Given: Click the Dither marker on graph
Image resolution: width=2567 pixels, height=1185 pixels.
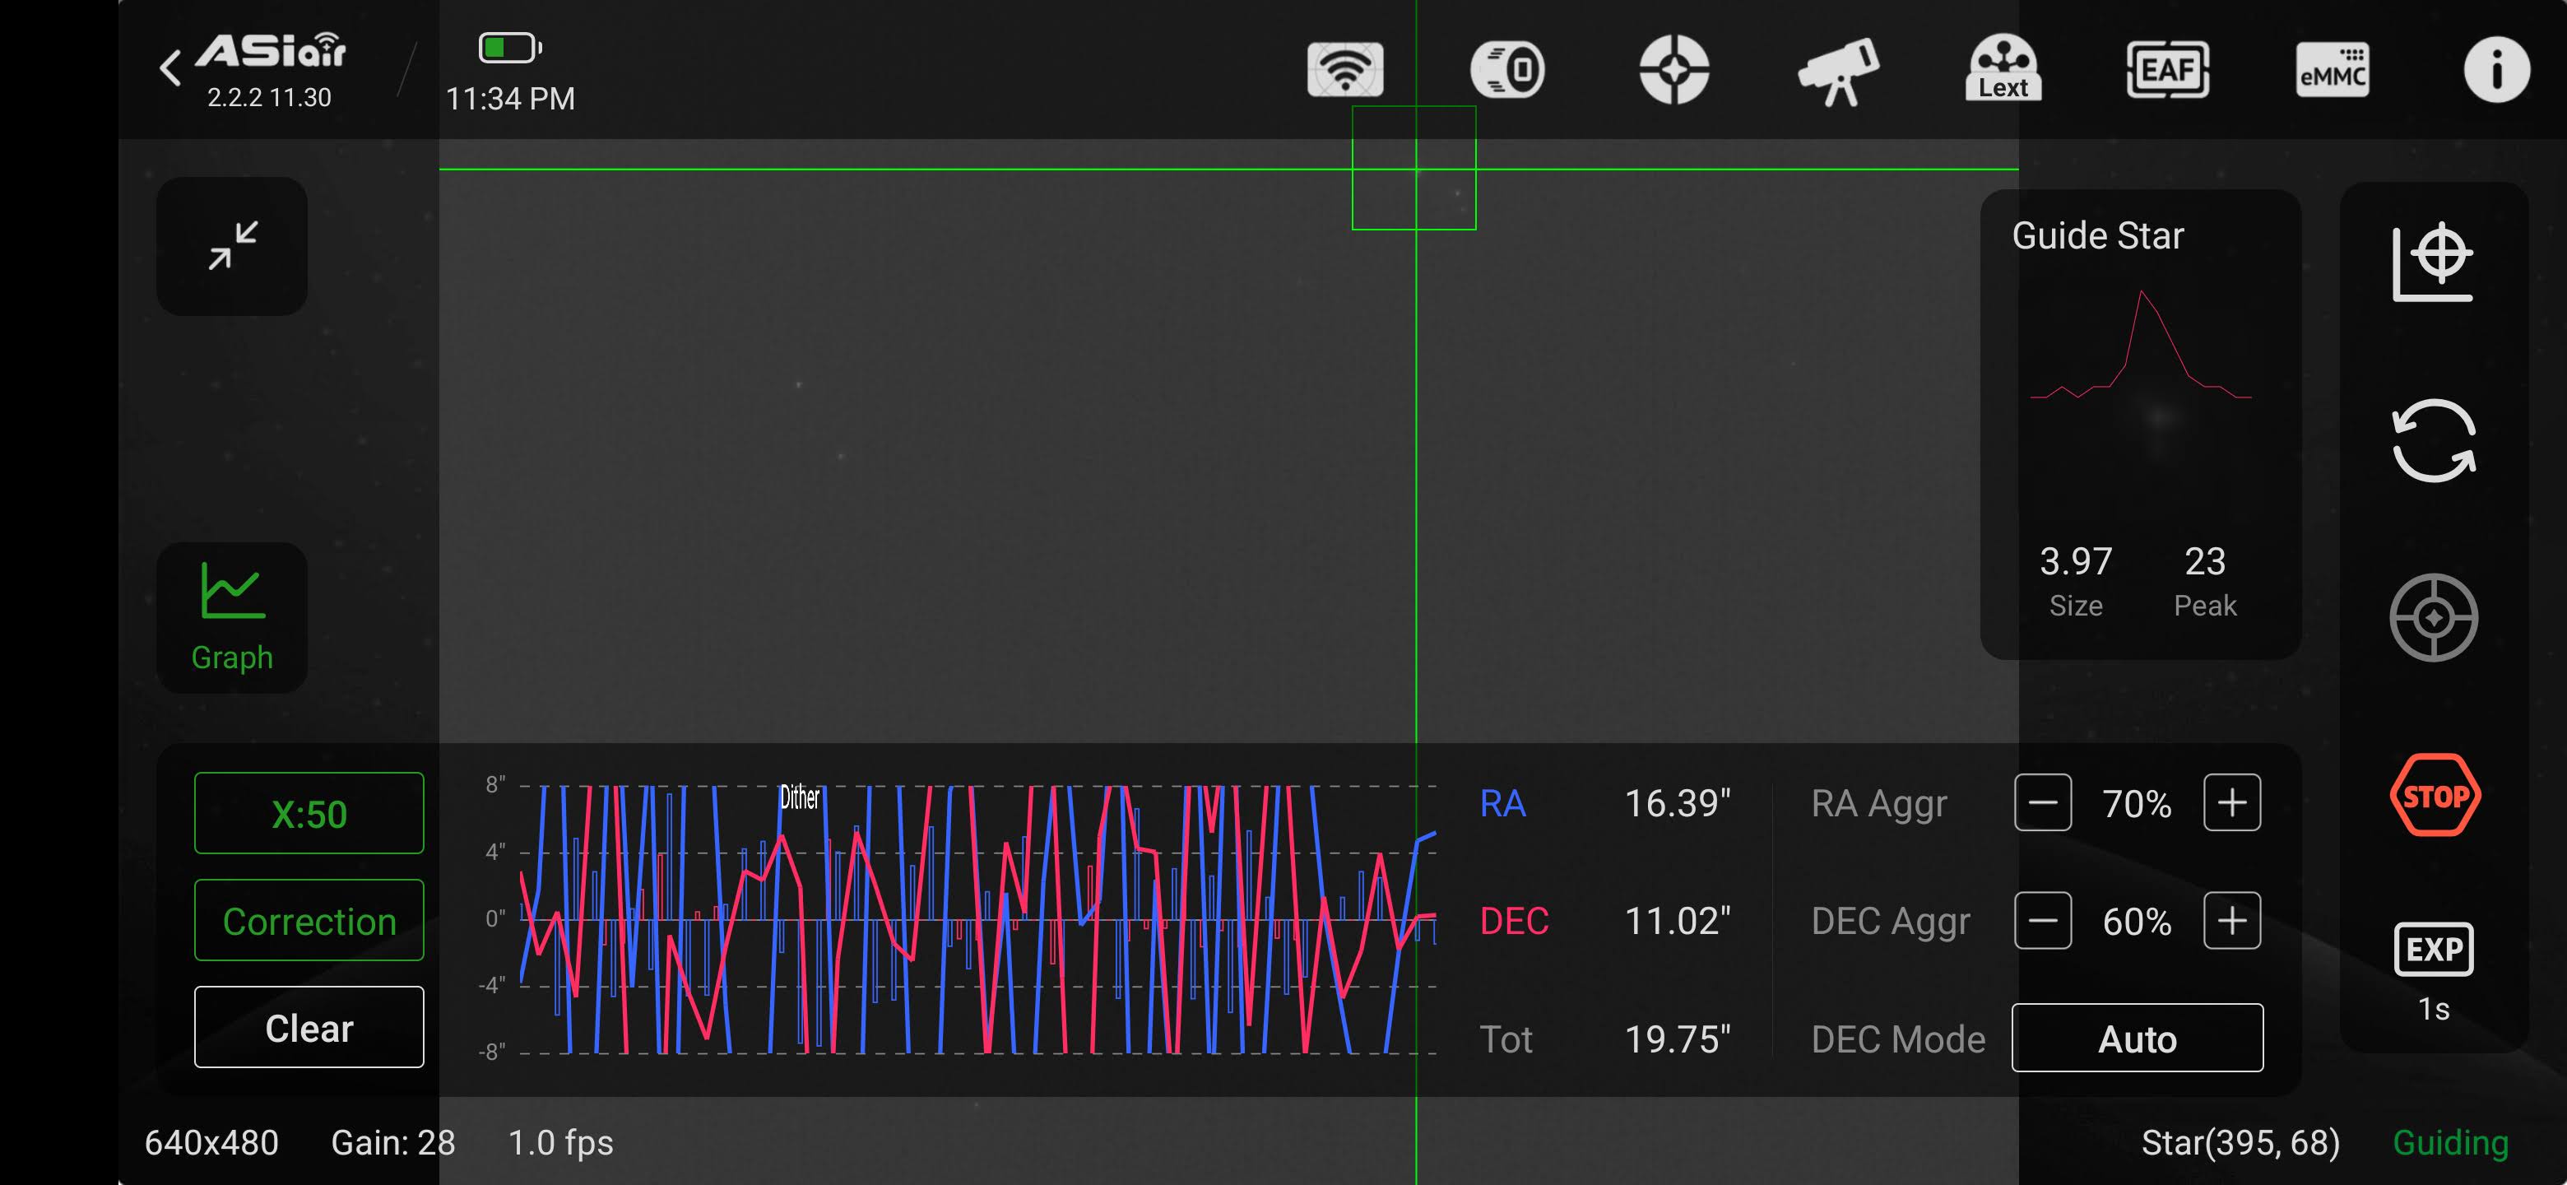Looking at the screenshot, I should (x=799, y=797).
